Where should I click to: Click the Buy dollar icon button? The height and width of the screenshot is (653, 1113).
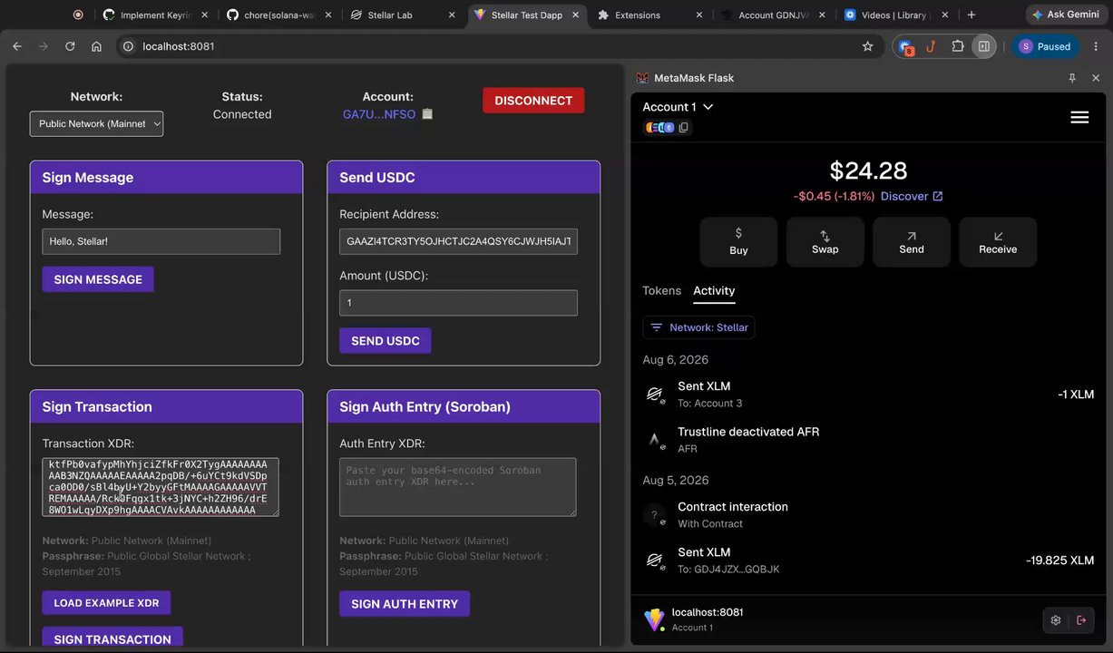[738, 241]
